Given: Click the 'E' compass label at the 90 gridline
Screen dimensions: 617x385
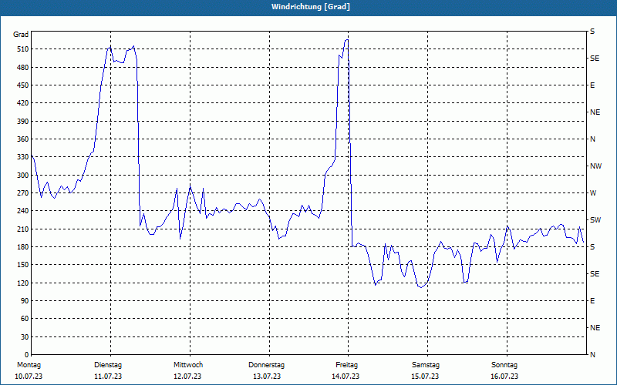Looking at the screenshot, I should [592, 301].
